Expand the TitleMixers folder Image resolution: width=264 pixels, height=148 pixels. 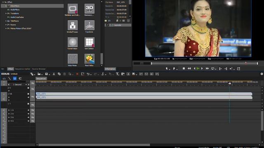(6, 21)
